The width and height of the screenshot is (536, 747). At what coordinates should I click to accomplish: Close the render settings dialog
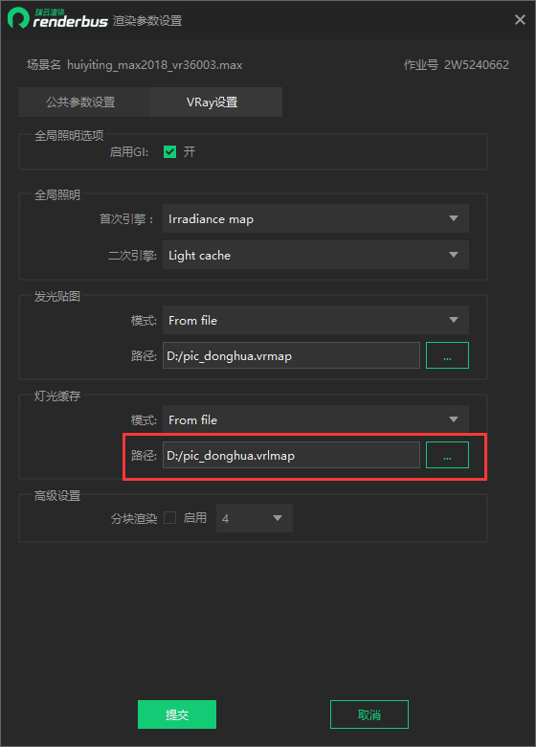point(520,19)
